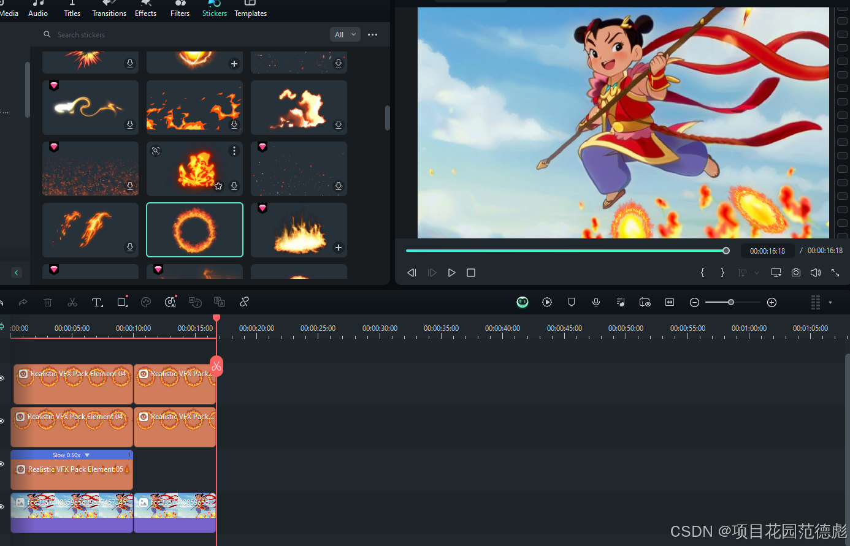The width and height of the screenshot is (850, 546).
Task: Open the Templates tab
Action: pyautogui.click(x=251, y=9)
